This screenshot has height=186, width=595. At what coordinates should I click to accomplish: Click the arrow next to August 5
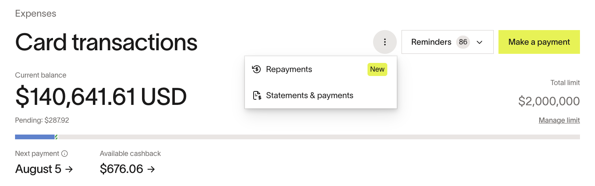point(69,169)
